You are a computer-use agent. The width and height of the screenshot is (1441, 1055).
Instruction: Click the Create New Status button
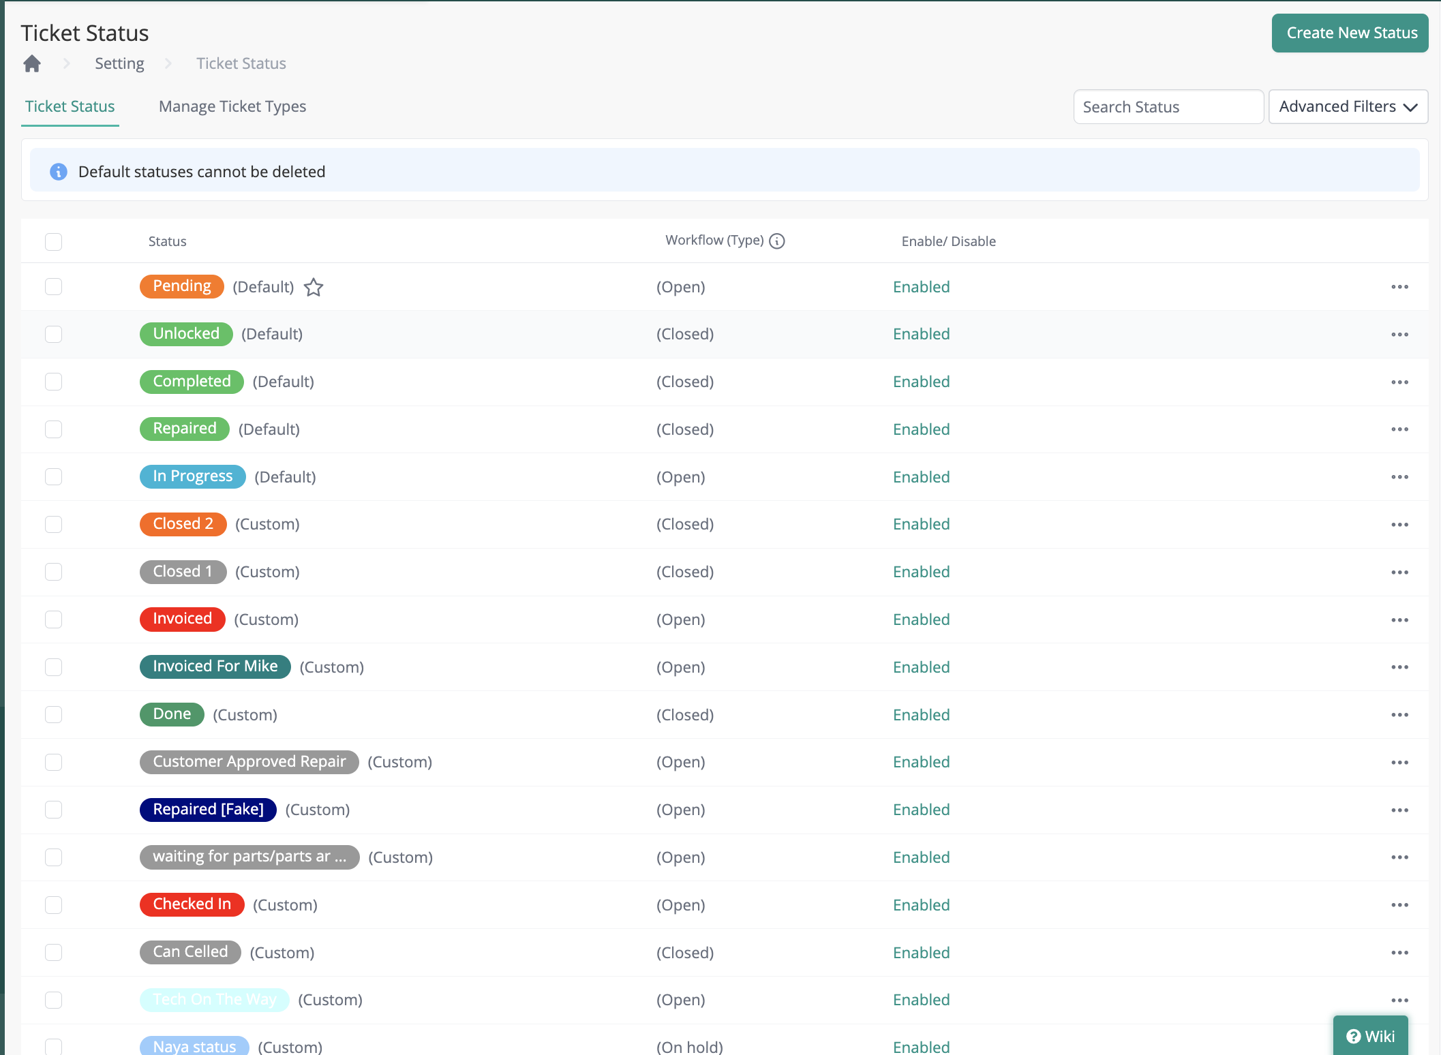[1350, 33]
